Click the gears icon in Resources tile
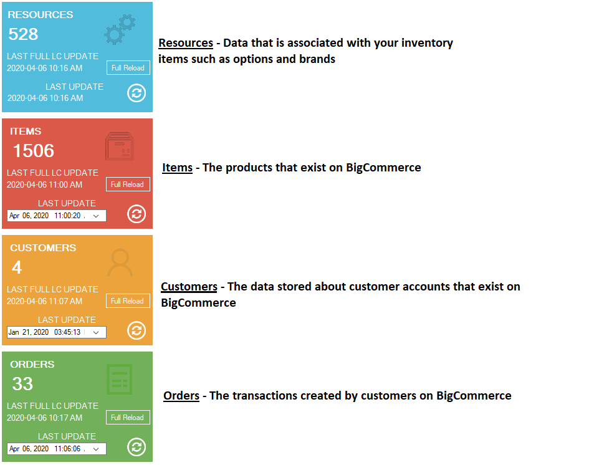This screenshot has width=589, height=465. tap(120, 29)
